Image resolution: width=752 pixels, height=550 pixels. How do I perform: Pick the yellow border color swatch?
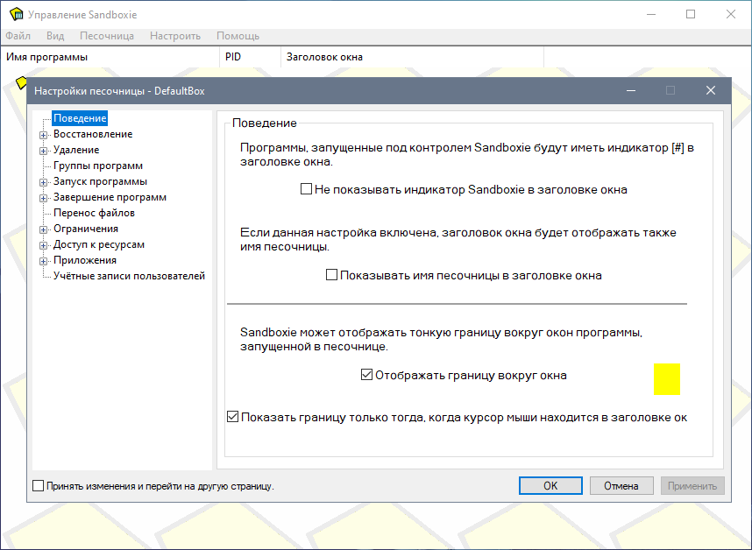666,379
